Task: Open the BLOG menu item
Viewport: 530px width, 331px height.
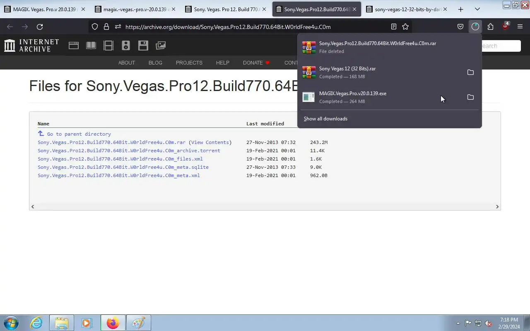Action: pyautogui.click(x=155, y=63)
